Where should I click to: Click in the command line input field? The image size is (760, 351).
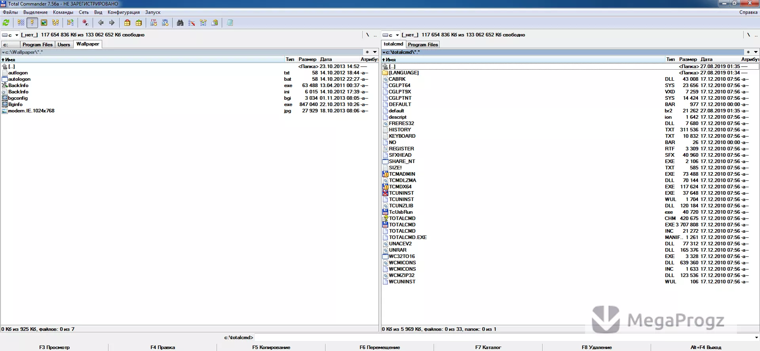[x=503, y=338]
